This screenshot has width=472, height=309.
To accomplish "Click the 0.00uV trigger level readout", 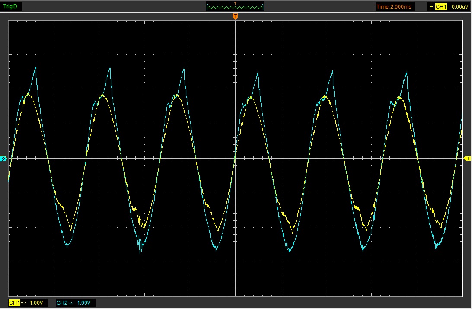I will click(x=458, y=6).
